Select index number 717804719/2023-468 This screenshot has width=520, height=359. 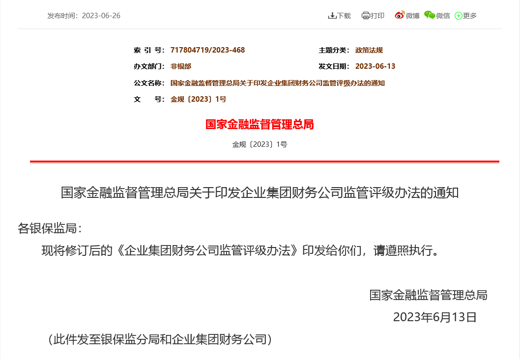207,50
